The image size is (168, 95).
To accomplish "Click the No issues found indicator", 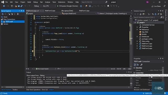I will pyautogui.click(x=42, y=69).
